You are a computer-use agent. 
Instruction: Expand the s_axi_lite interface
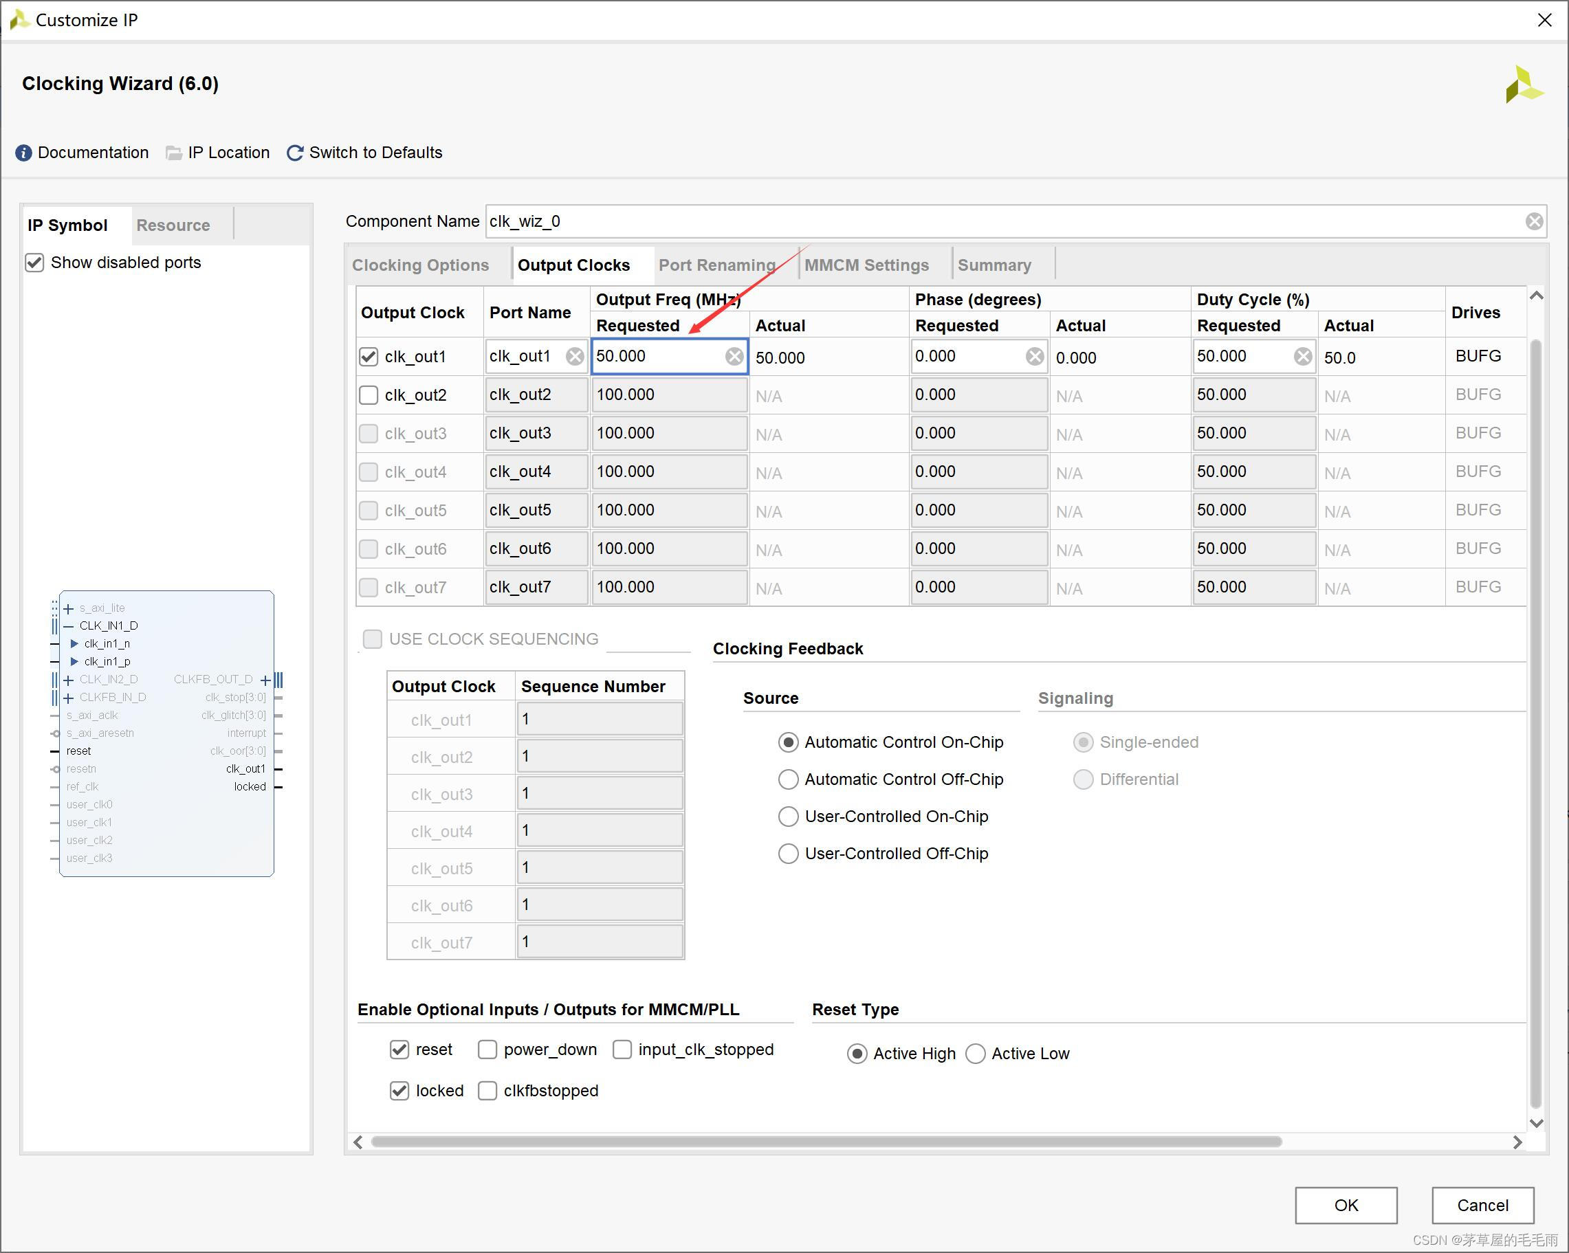pos(68,608)
